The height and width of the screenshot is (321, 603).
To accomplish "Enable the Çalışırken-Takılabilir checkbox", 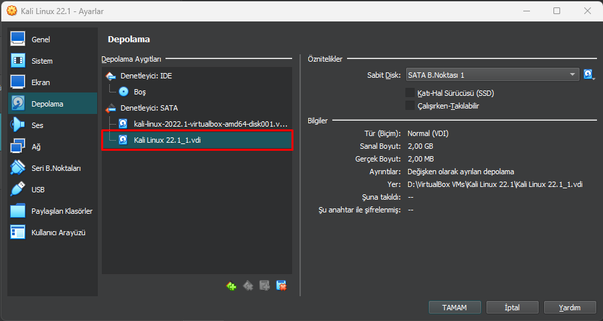I will click(410, 106).
